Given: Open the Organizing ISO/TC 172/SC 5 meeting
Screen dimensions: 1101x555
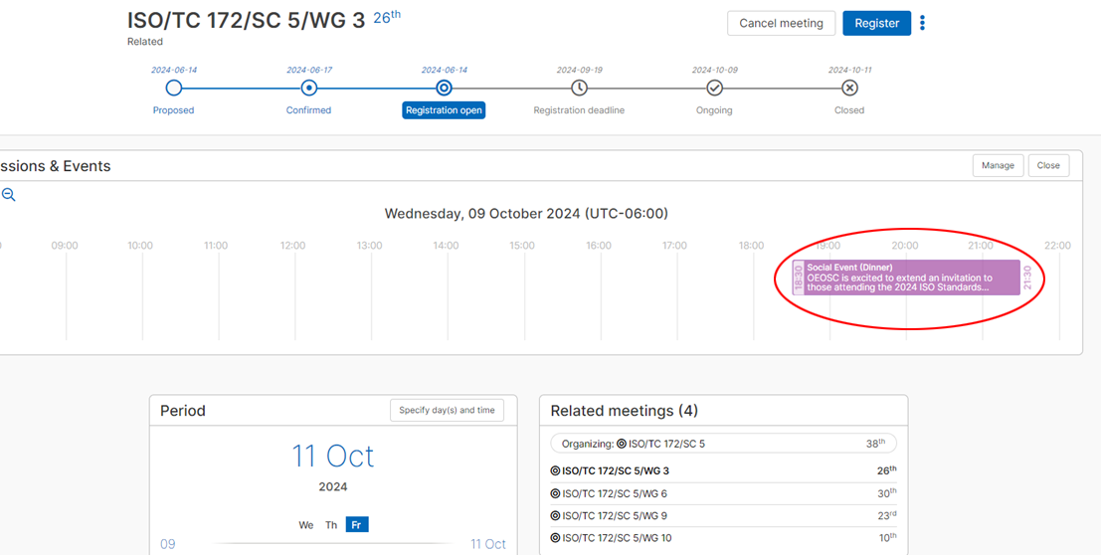Looking at the screenshot, I should coord(723,444).
